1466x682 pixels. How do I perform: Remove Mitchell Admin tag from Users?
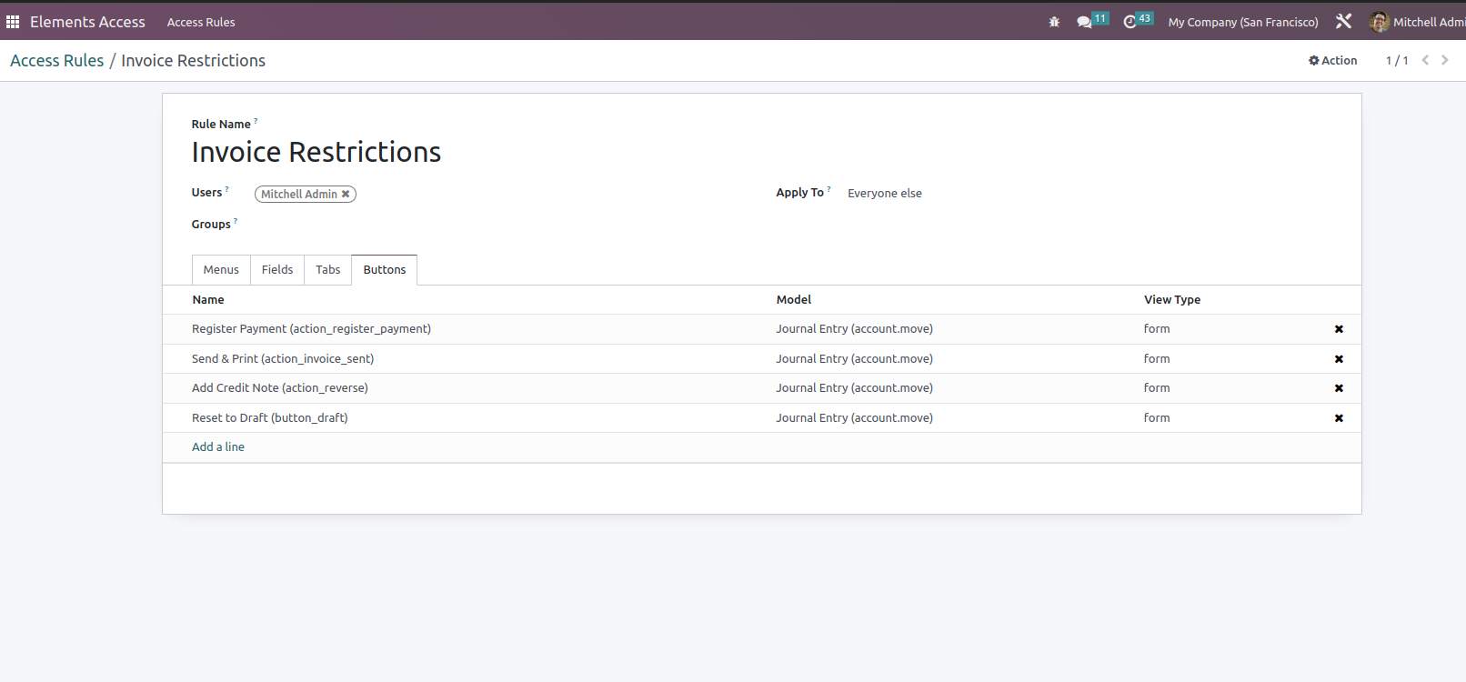pyautogui.click(x=346, y=194)
